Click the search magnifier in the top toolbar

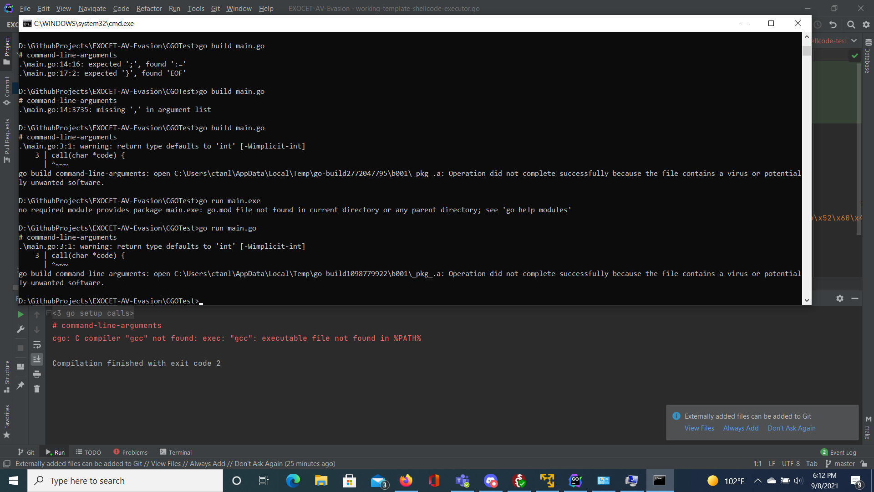point(851,25)
